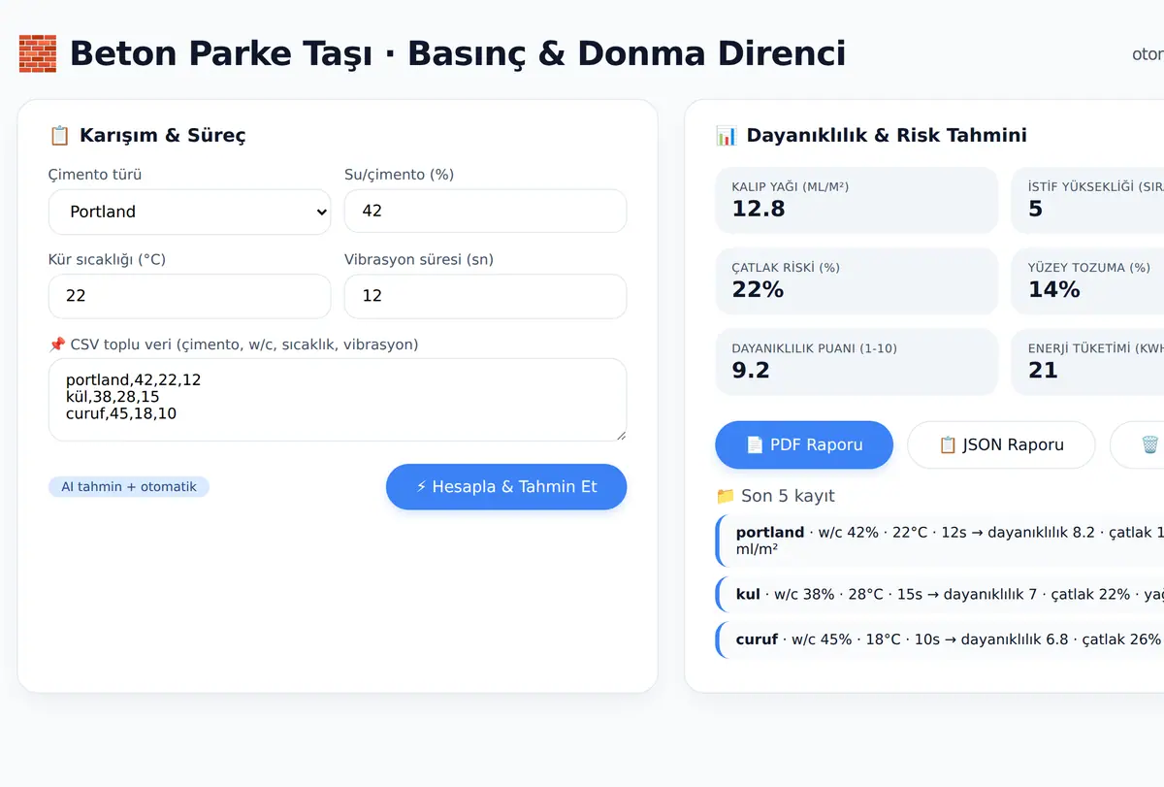Focus the Kür sıcaklığı (°C) field
The height and width of the screenshot is (787, 1164).
(189, 296)
